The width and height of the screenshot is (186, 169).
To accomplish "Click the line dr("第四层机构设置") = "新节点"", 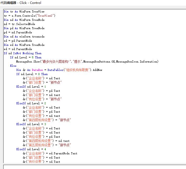I will point(47,120).
